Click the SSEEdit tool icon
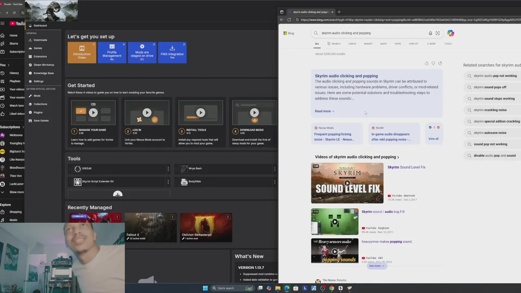The image size is (521, 293). pyautogui.click(x=77, y=168)
